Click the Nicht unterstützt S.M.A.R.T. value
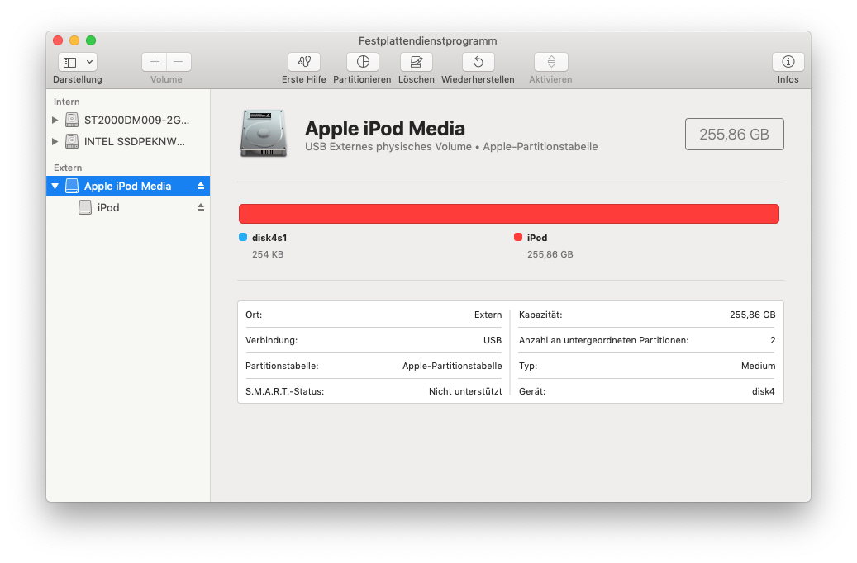The image size is (857, 563). coord(465,391)
